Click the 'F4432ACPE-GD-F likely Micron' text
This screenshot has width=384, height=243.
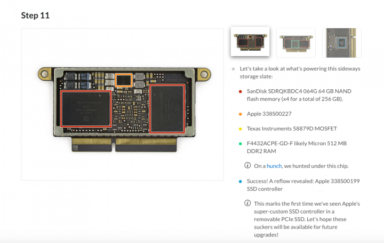click(x=297, y=147)
